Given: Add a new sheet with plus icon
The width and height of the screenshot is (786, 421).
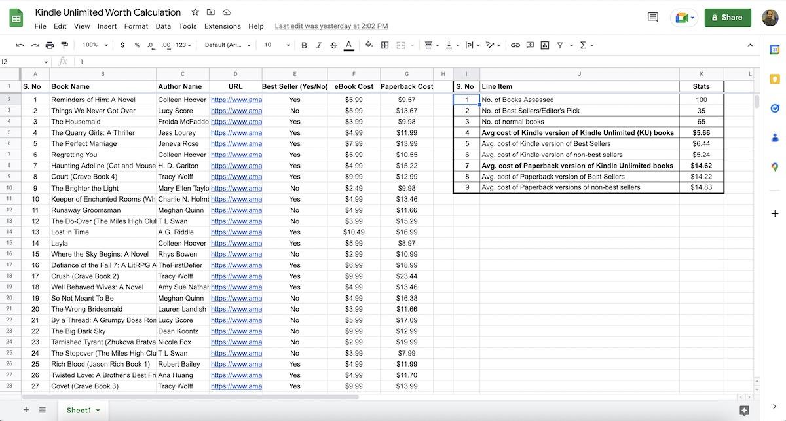Looking at the screenshot, I should 26,410.
